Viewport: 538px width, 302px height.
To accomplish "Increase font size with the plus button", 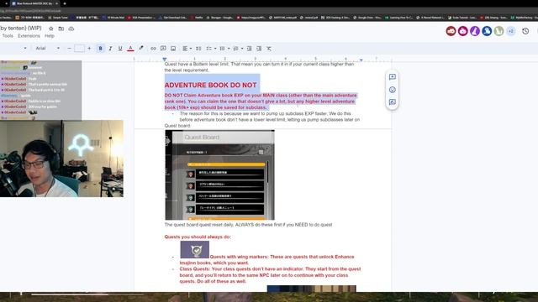I will pyautogui.click(x=89, y=49).
